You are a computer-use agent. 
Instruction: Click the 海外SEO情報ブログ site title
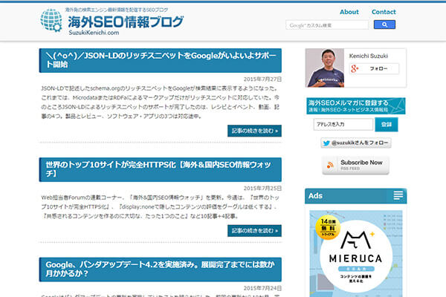pyautogui.click(x=126, y=22)
